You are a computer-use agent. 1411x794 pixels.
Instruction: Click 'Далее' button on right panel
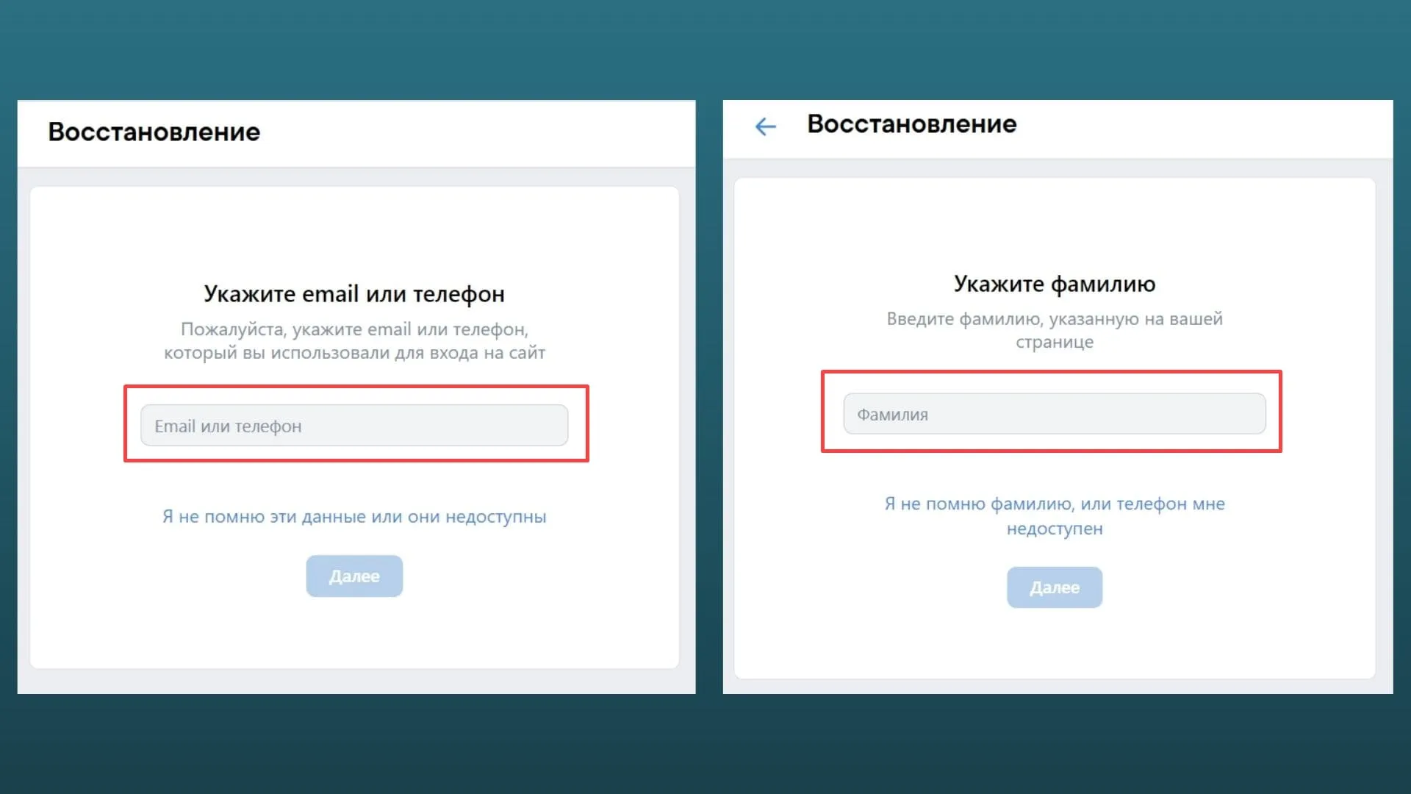1055,587
